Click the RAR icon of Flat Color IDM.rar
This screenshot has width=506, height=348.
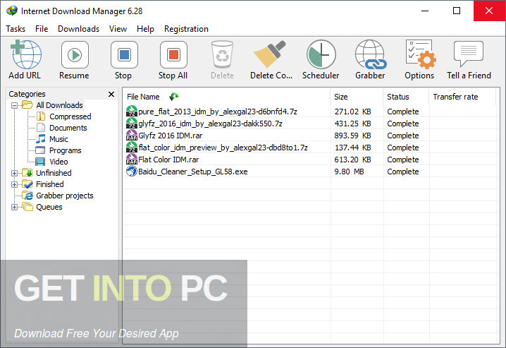[132, 159]
